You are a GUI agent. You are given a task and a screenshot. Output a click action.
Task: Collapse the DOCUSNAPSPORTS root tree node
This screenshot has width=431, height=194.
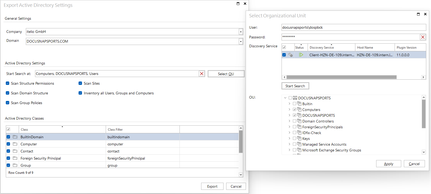click(285, 98)
